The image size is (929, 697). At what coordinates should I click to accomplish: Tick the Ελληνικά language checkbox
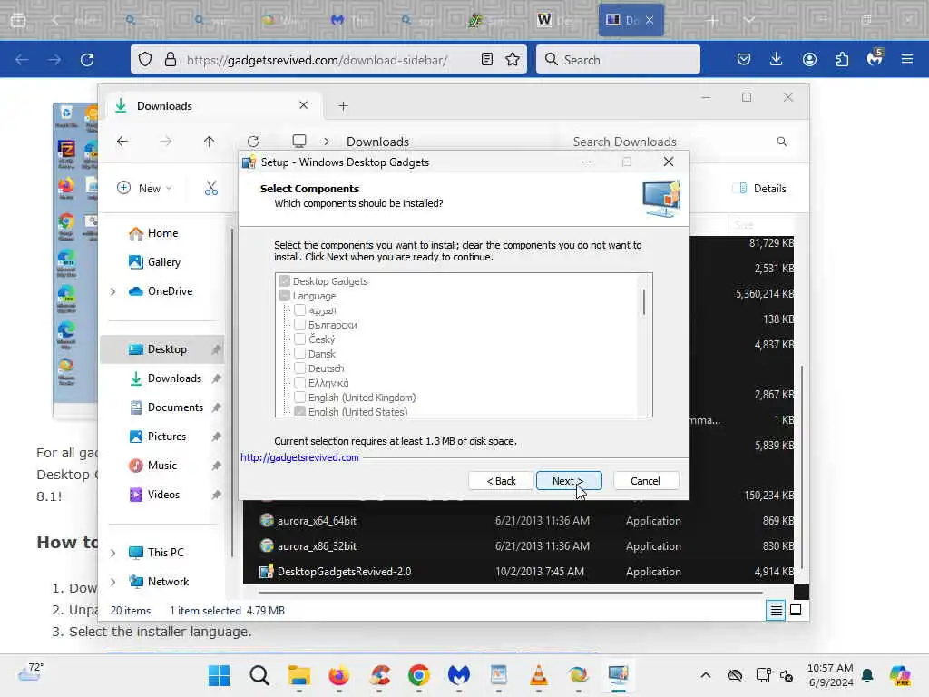coord(299,383)
